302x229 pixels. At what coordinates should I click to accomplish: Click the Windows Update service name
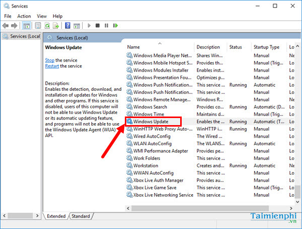[x=151, y=122]
